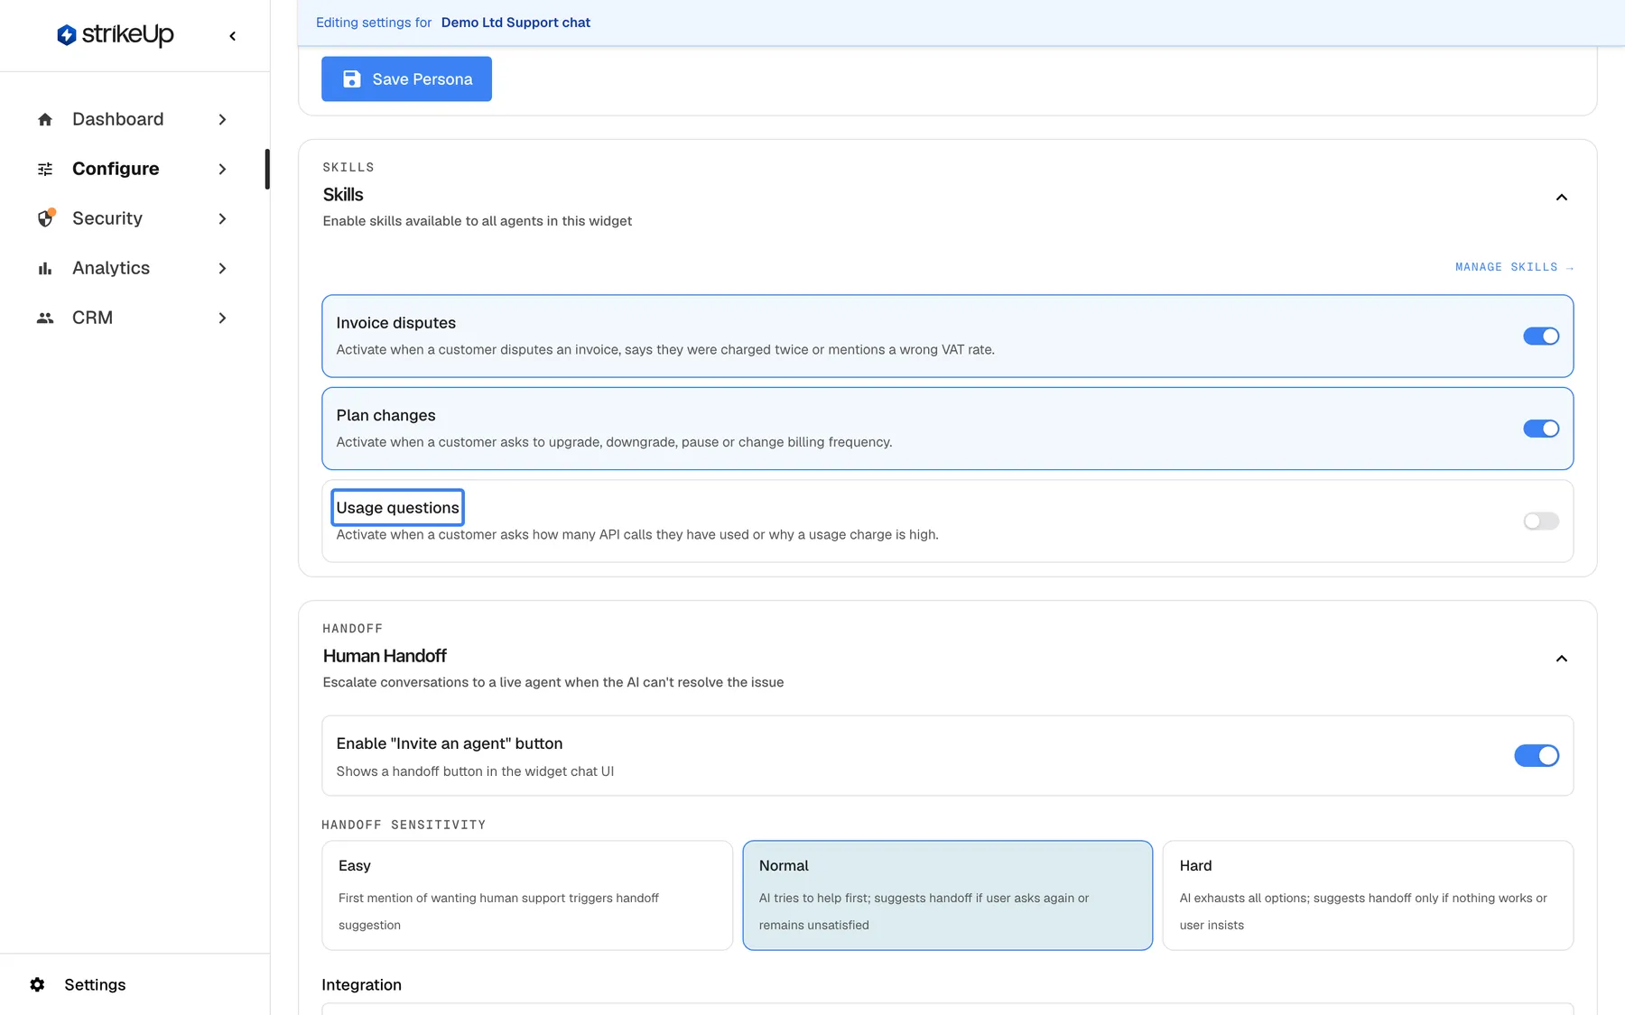Toggle off the Plan changes skill

[1541, 429]
